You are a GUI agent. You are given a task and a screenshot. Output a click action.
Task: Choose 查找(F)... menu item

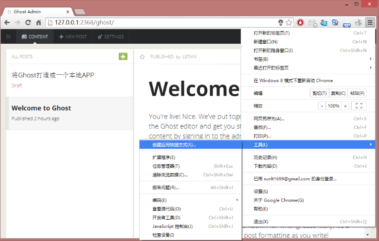(x=308, y=127)
